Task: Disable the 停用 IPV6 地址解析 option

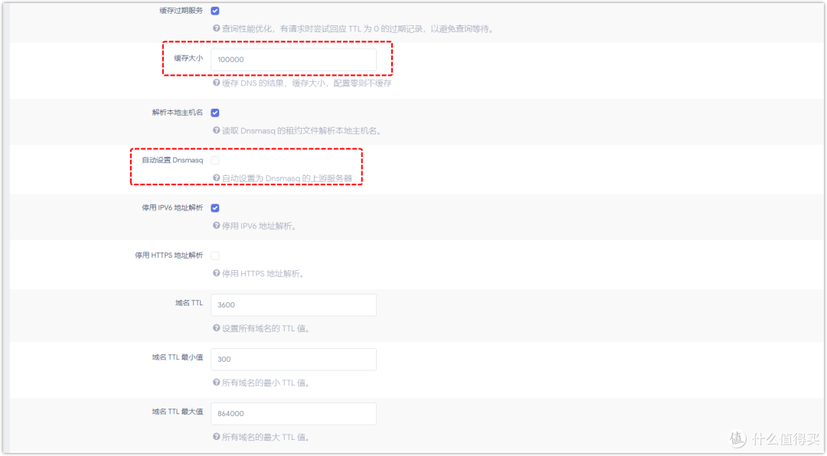Action: (214, 207)
